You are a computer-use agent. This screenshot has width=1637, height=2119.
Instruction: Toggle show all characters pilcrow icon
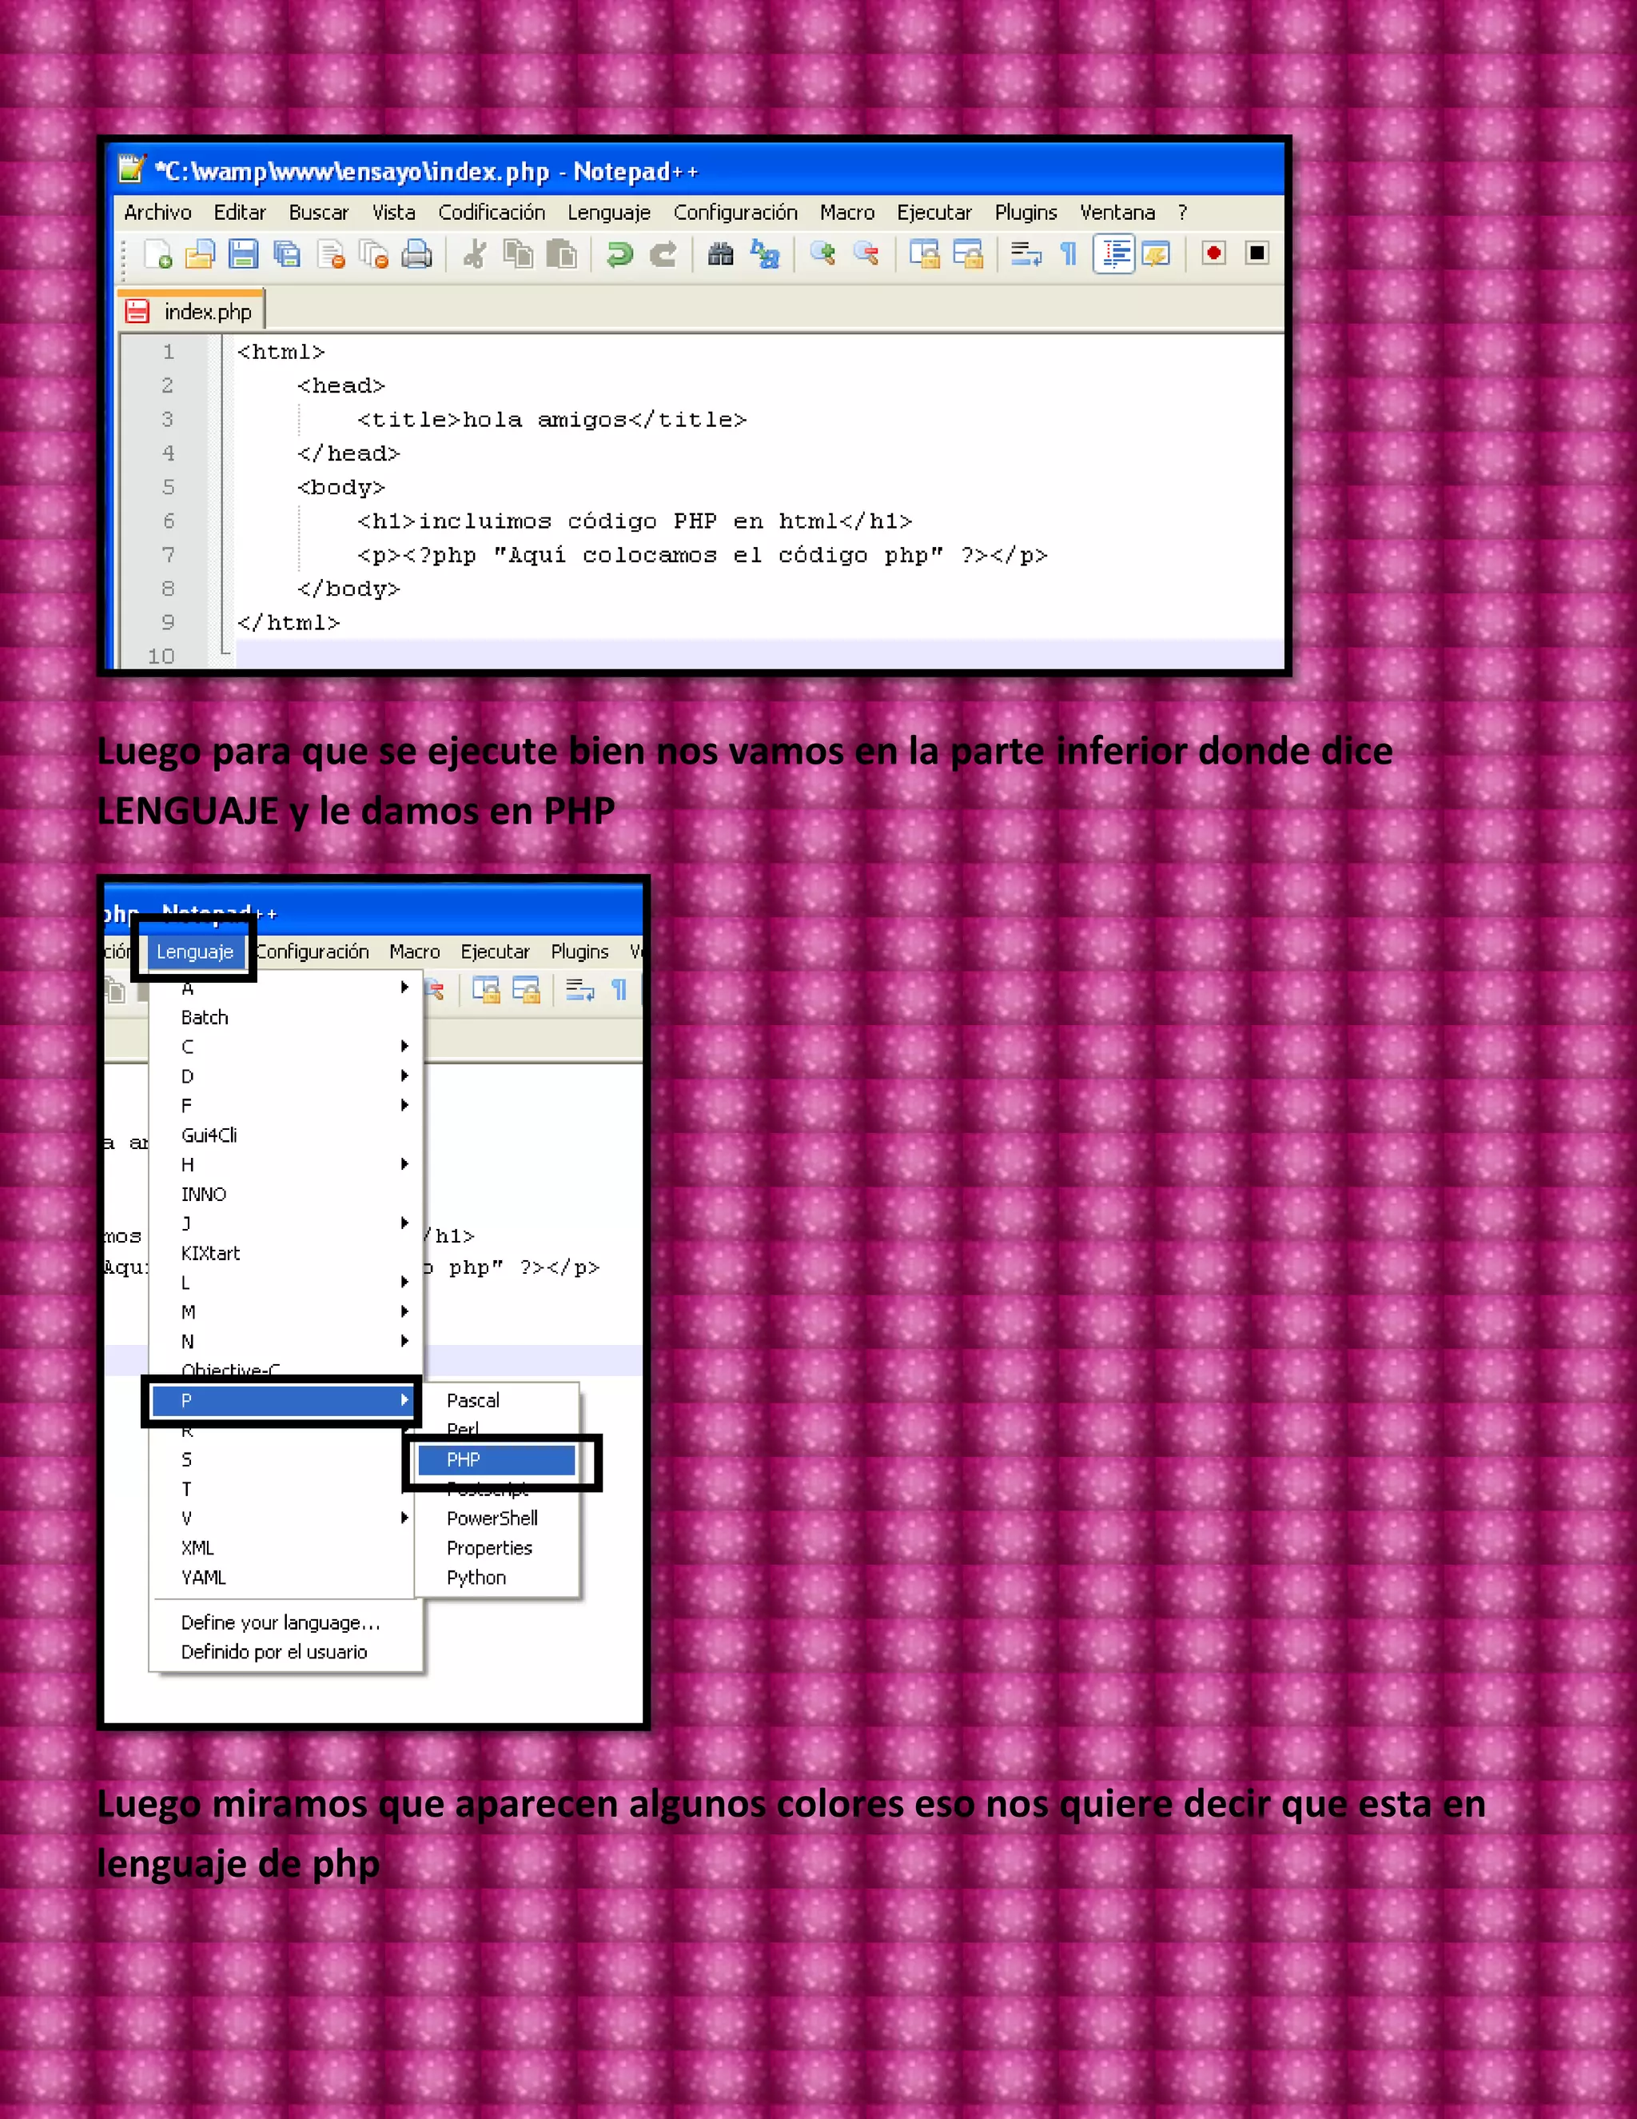coord(1069,254)
